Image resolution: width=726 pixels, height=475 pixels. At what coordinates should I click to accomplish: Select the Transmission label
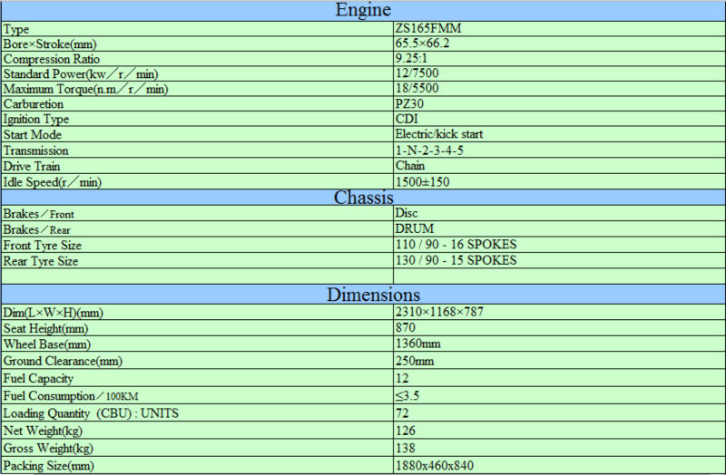[x=35, y=150]
